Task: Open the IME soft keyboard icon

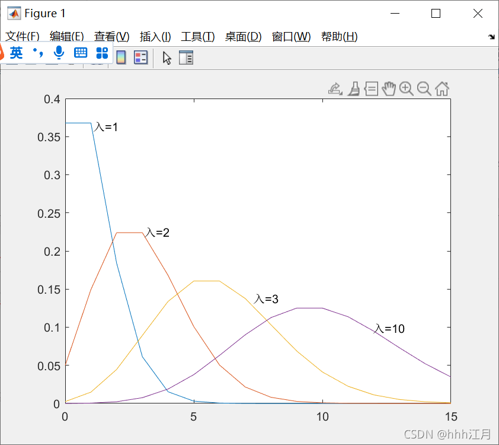Action: (81, 53)
